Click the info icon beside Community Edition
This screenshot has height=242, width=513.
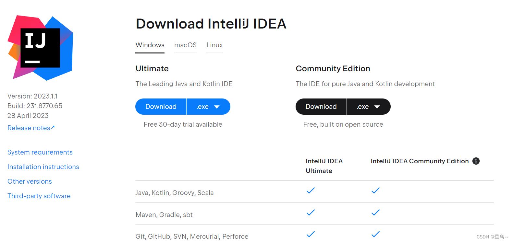tap(476, 161)
